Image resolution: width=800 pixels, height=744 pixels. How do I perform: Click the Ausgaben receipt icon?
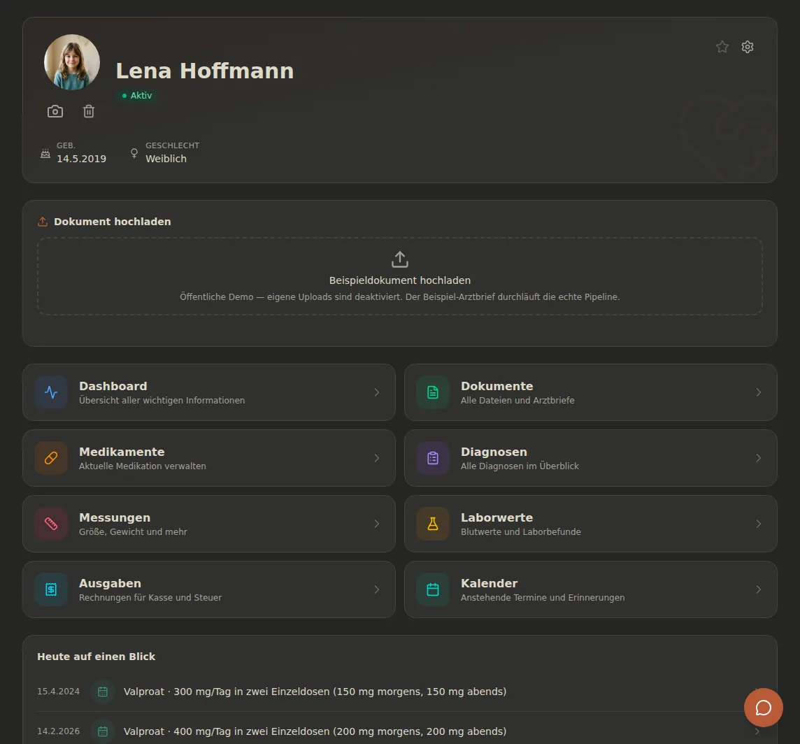pos(51,590)
